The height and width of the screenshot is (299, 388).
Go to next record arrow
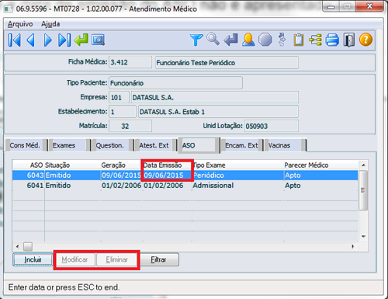(47, 40)
